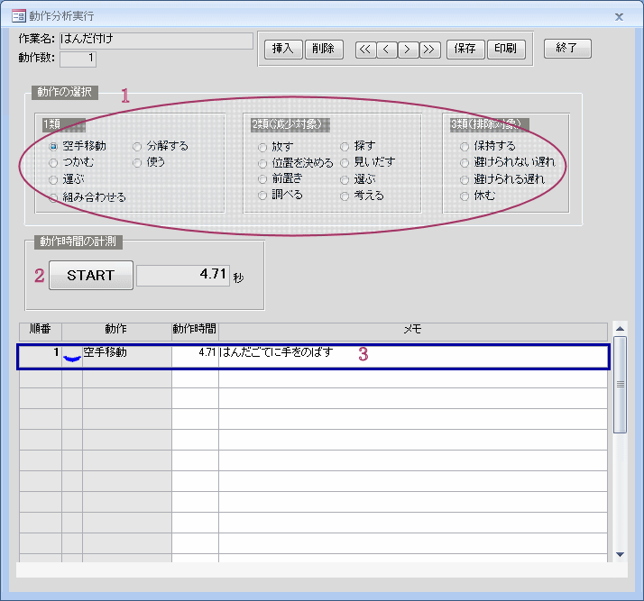Click the 順番 column header
644x601 pixels.
point(41,331)
